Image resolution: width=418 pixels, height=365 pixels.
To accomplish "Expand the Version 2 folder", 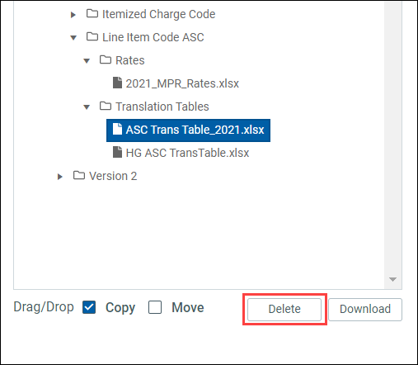I will [x=59, y=177].
